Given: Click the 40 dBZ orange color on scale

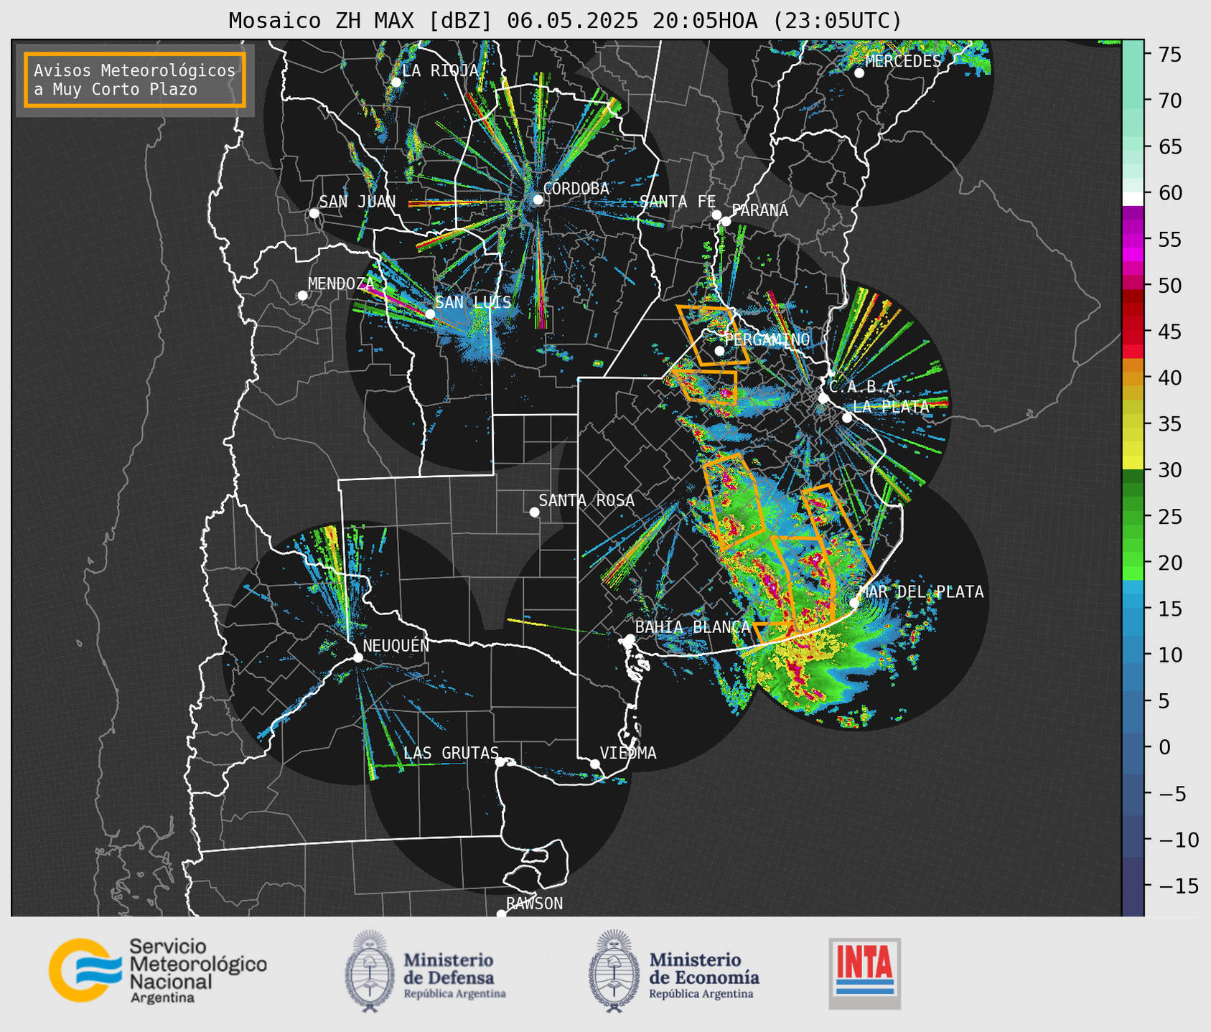Looking at the screenshot, I should (x=1133, y=378).
